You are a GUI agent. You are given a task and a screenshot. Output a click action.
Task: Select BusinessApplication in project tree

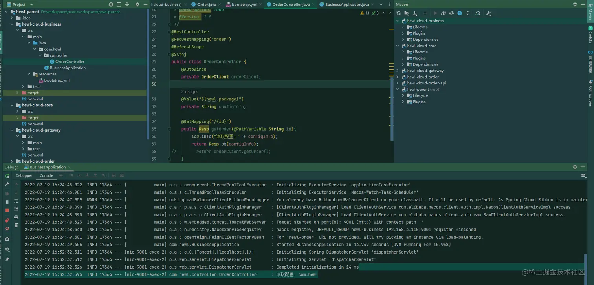tap(67, 68)
